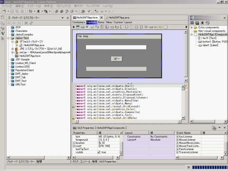The height and width of the screenshot is (171, 228).
Task: Open the New wizard toolbar icon
Action: coord(4,11)
